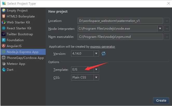The width and height of the screenshot is (172, 106).
Task: Click the New project heading text
Action: [58, 11]
